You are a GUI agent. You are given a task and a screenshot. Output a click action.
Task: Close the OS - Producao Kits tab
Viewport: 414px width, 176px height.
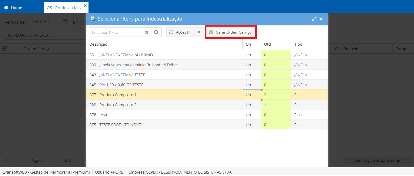85,5
